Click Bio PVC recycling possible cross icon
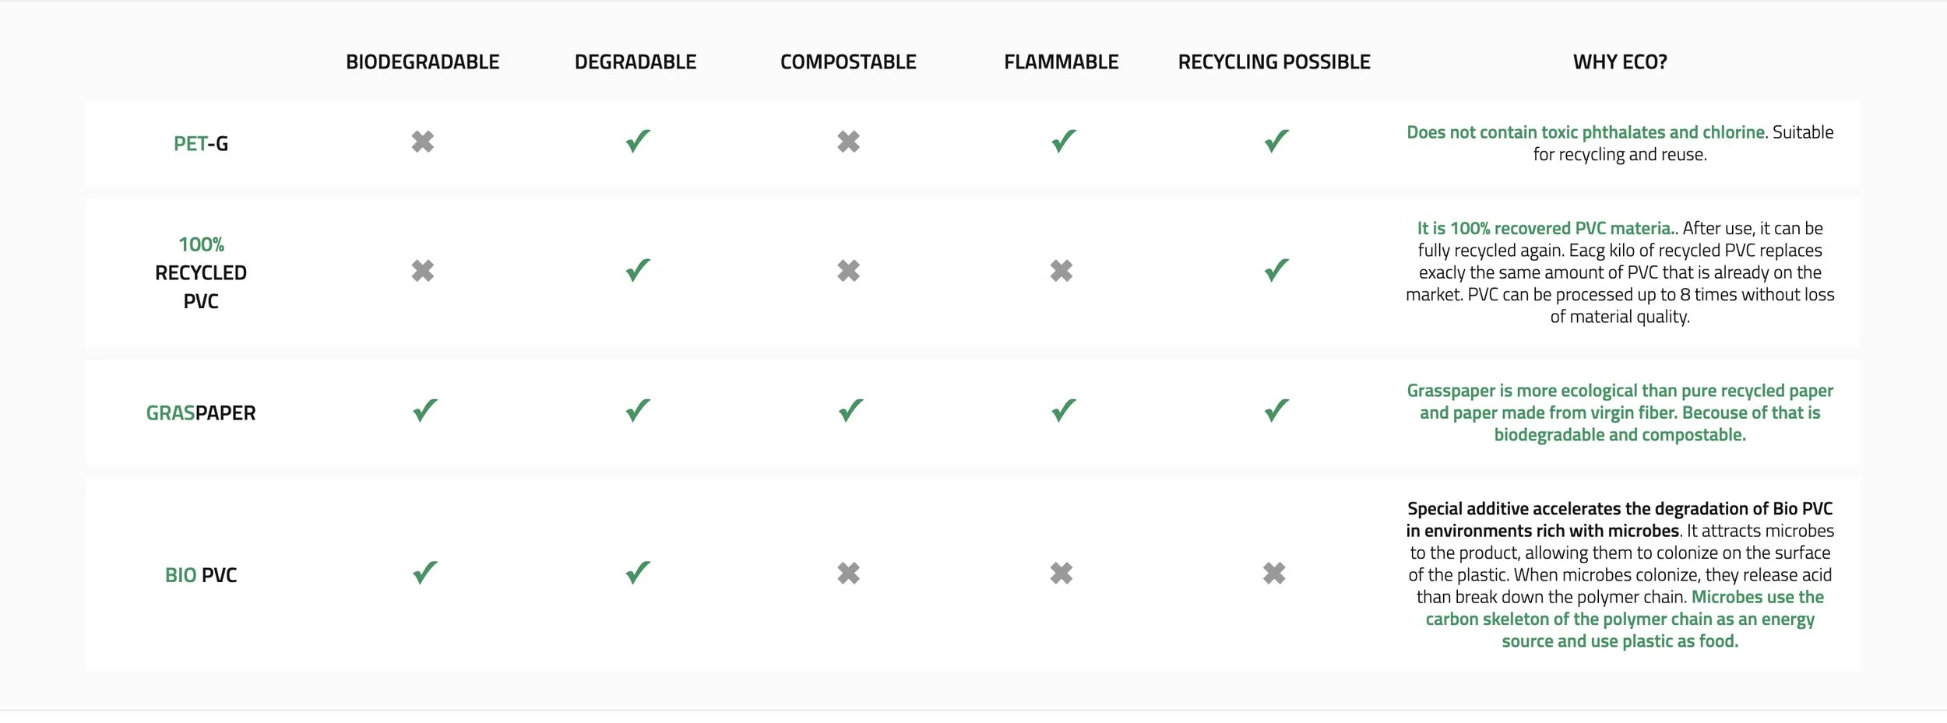Viewport: 1947px width, 723px height. point(1274,574)
